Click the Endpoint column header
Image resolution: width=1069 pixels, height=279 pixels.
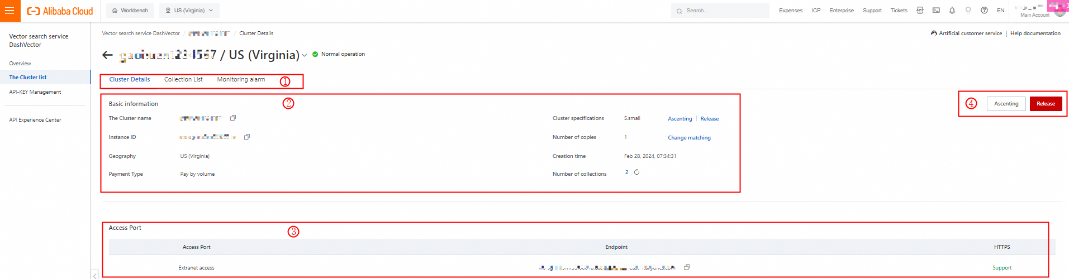[x=616, y=247]
